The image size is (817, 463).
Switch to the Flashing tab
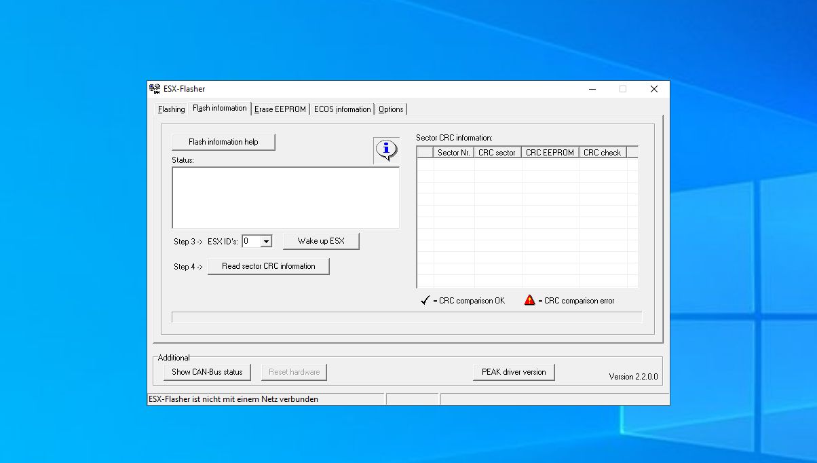click(x=171, y=109)
